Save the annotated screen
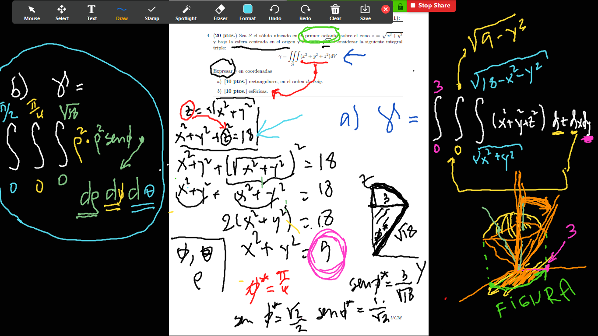 pos(365,13)
